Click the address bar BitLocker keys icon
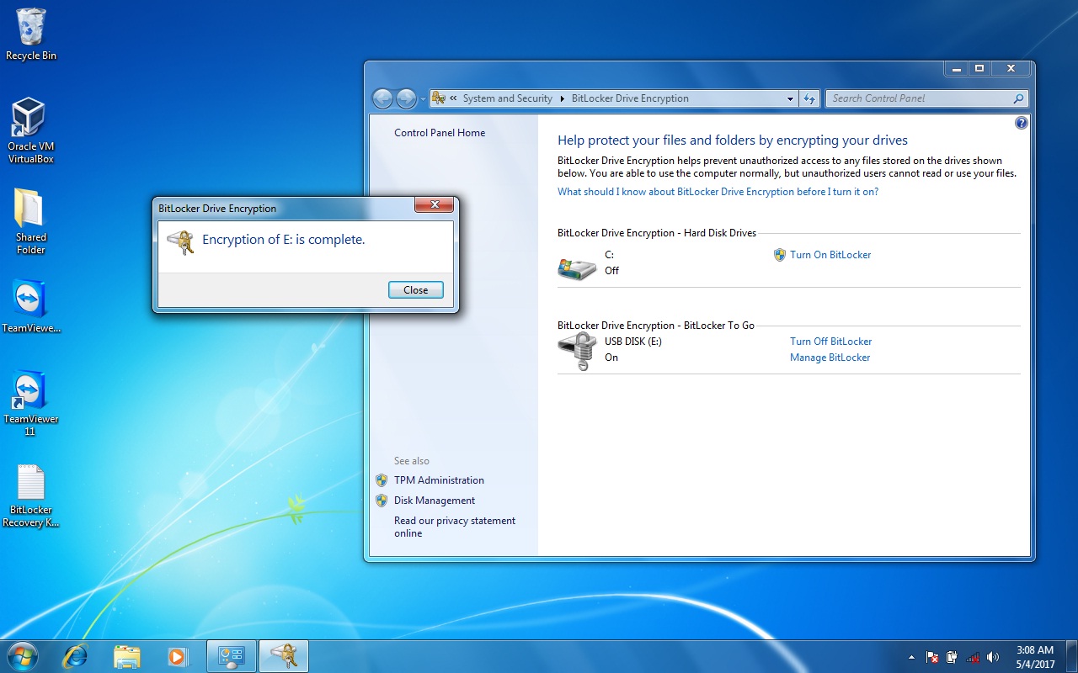Screen dimensions: 1078x673 (438, 98)
